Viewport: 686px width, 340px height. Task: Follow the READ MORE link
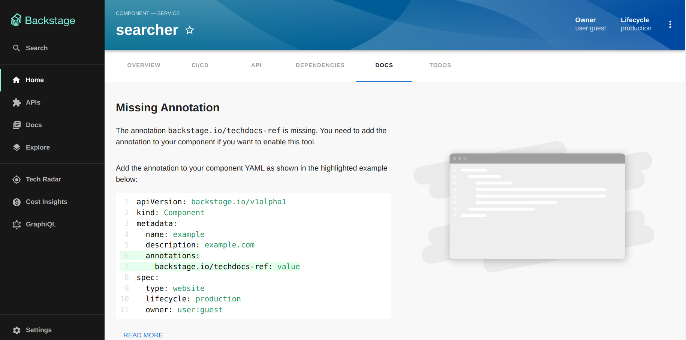[x=143, y=335]
